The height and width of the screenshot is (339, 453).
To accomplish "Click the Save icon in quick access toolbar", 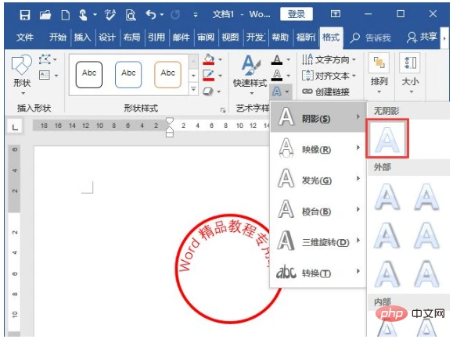I will (x=25, y=14).
